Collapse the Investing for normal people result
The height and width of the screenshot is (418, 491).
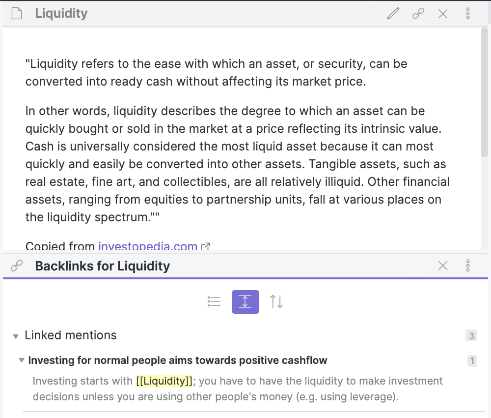(x=21, y=360)
